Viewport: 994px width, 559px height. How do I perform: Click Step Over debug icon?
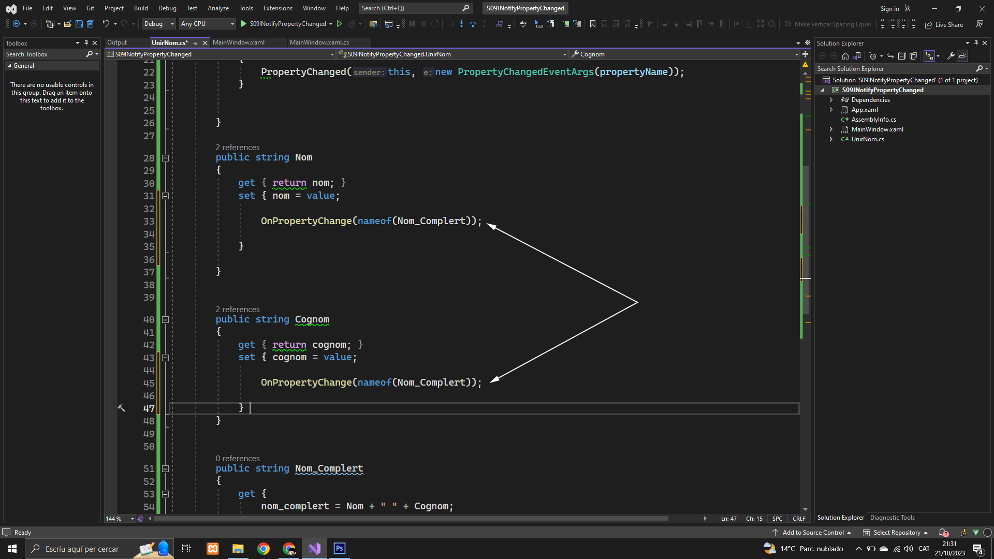point(473,24)
